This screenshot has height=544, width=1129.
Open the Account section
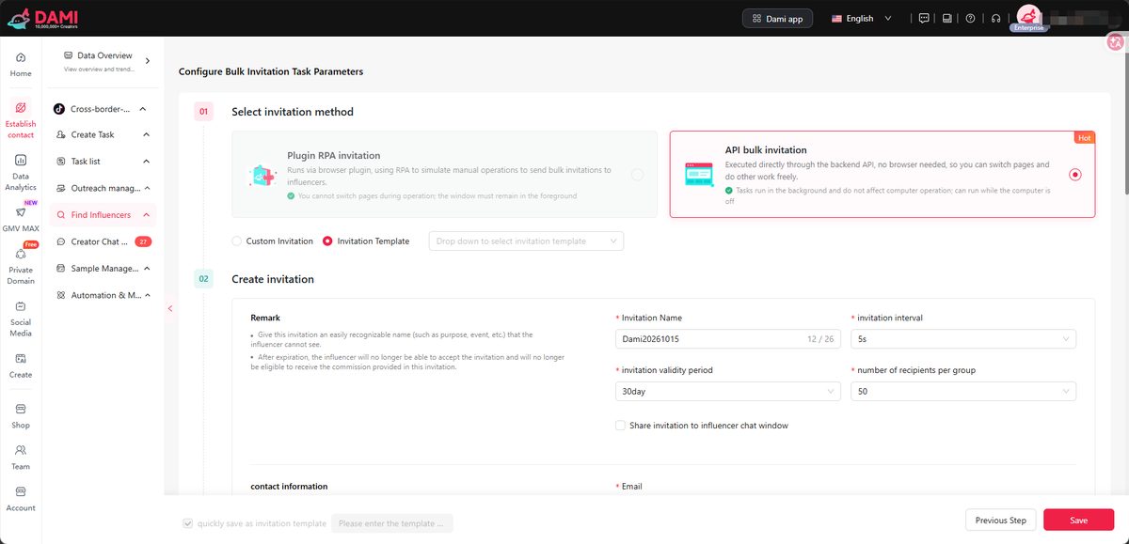21,498
